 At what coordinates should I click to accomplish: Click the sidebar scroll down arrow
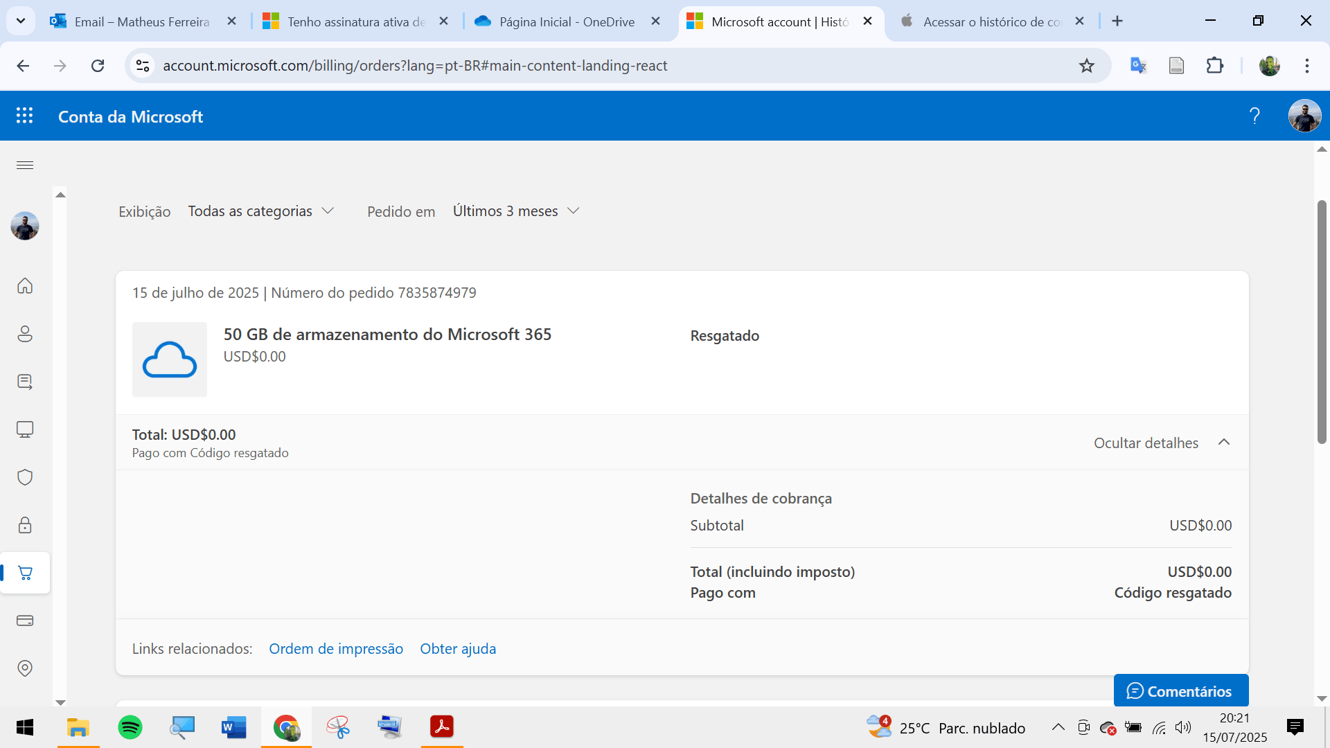60,702
